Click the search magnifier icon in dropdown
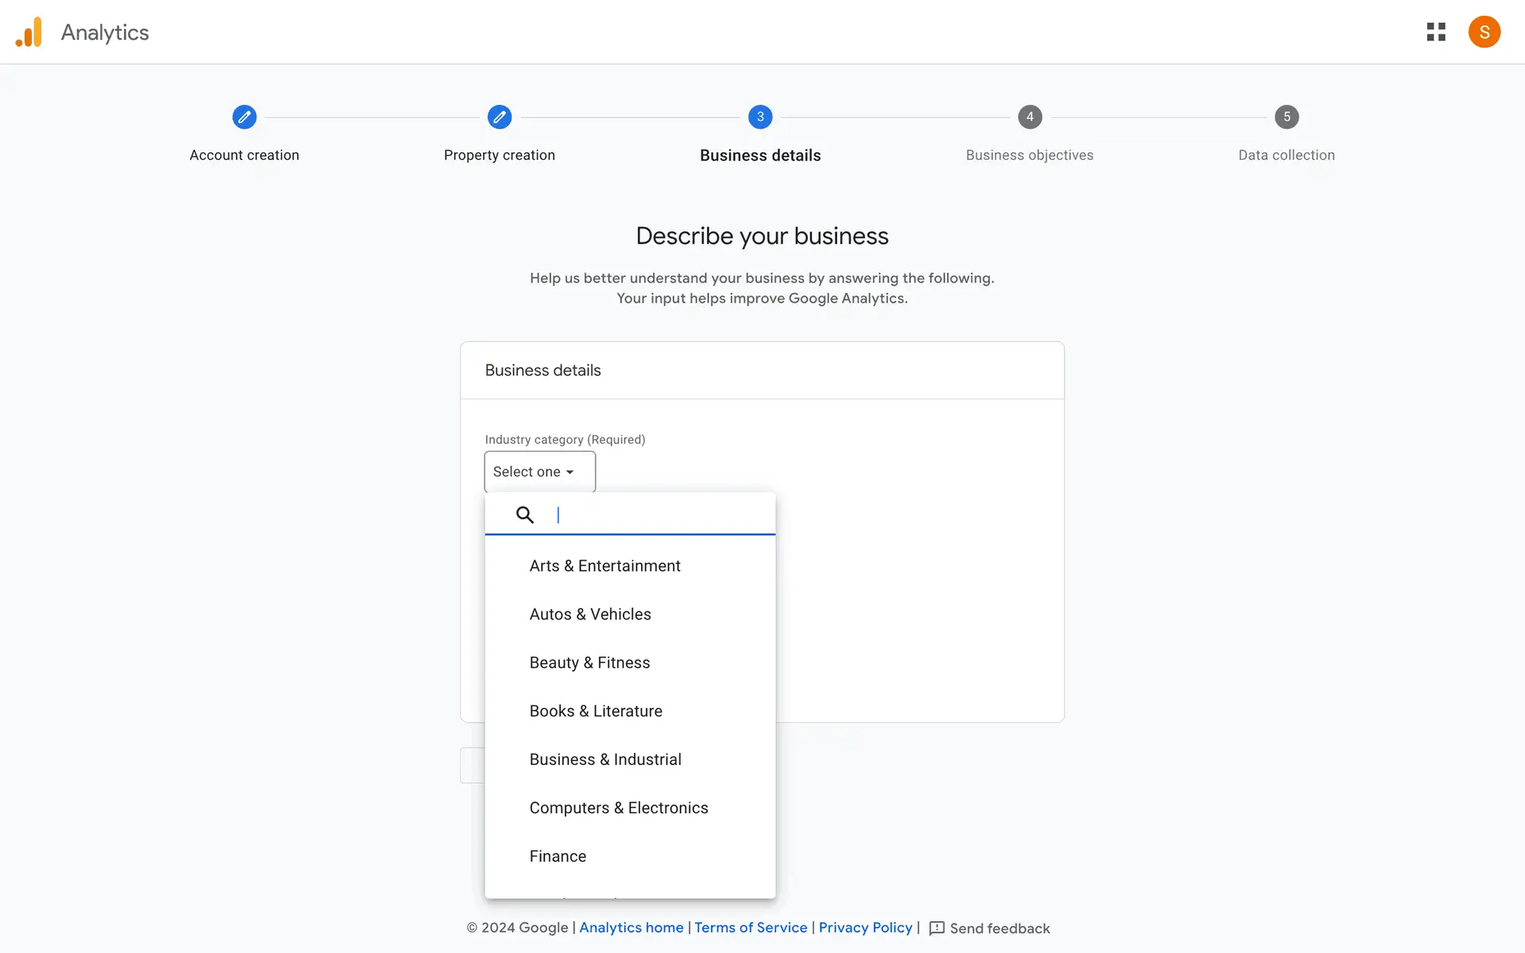The image size is (1525, 953). pos(525,515)
